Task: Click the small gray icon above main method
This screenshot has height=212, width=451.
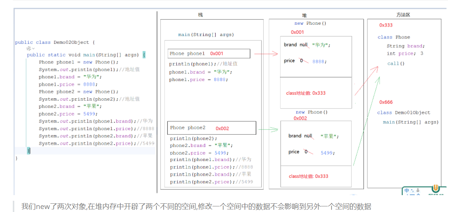Action: tap(29, 49)
